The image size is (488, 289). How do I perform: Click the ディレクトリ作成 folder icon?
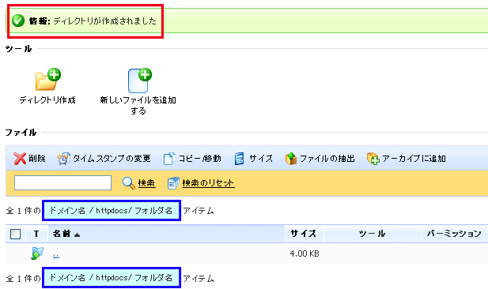48,80
